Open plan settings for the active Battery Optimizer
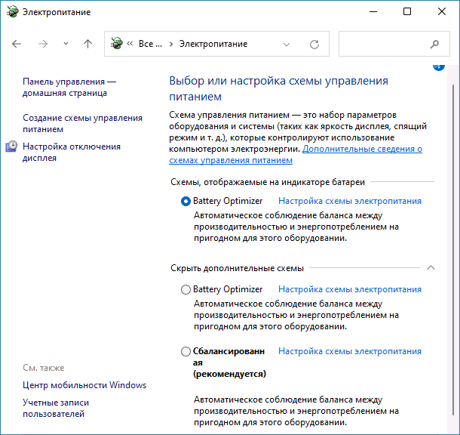This screenshot has width=460, height=435. coord(350,201)
